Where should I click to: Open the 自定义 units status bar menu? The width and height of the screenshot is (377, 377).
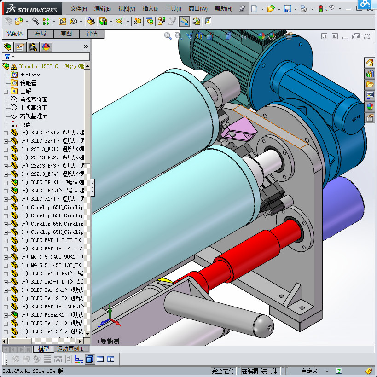pyautogui.click(x=309, y=371)
